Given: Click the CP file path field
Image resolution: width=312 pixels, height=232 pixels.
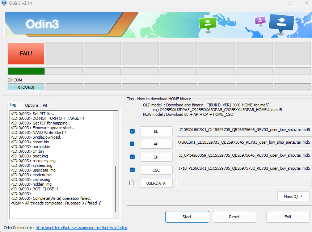Looking at the screenshot, I should (244, 157).
